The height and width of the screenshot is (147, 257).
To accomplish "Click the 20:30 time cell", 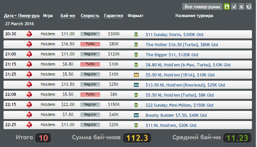I will click(10, 34).
